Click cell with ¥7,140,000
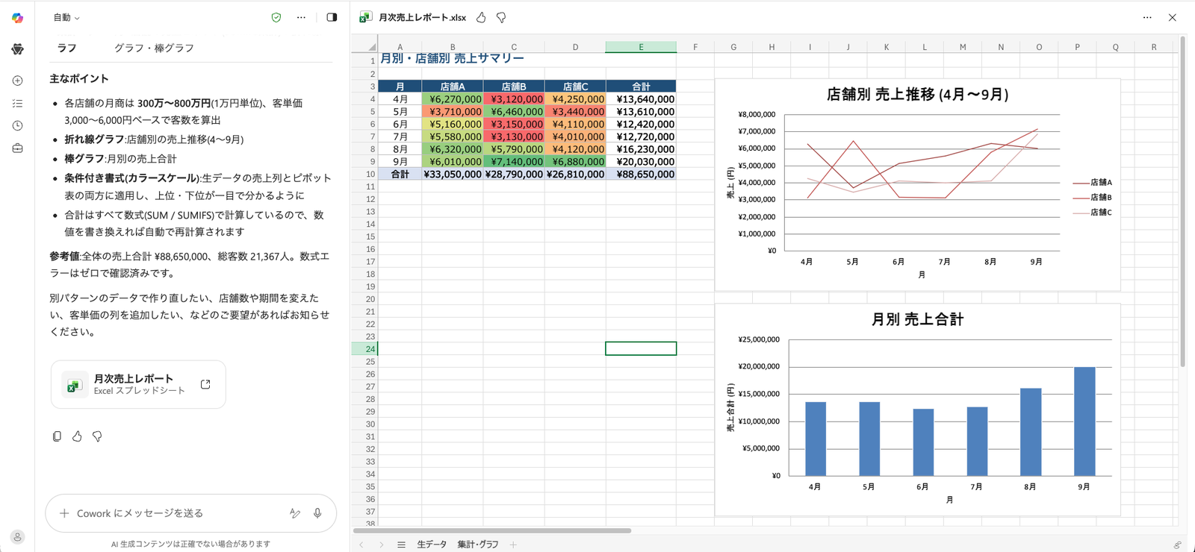 pos(514,162)
